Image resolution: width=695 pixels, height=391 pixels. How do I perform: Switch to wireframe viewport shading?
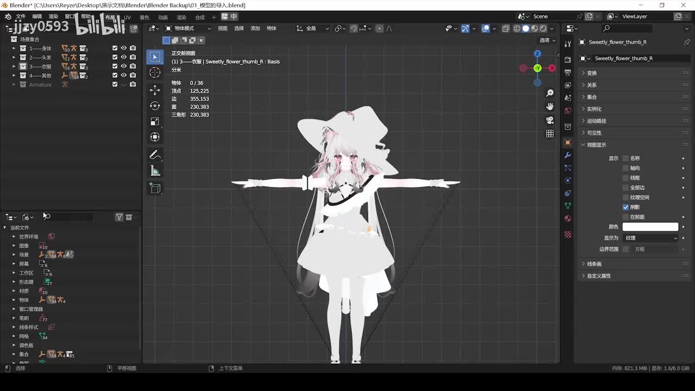click(517, 28)
